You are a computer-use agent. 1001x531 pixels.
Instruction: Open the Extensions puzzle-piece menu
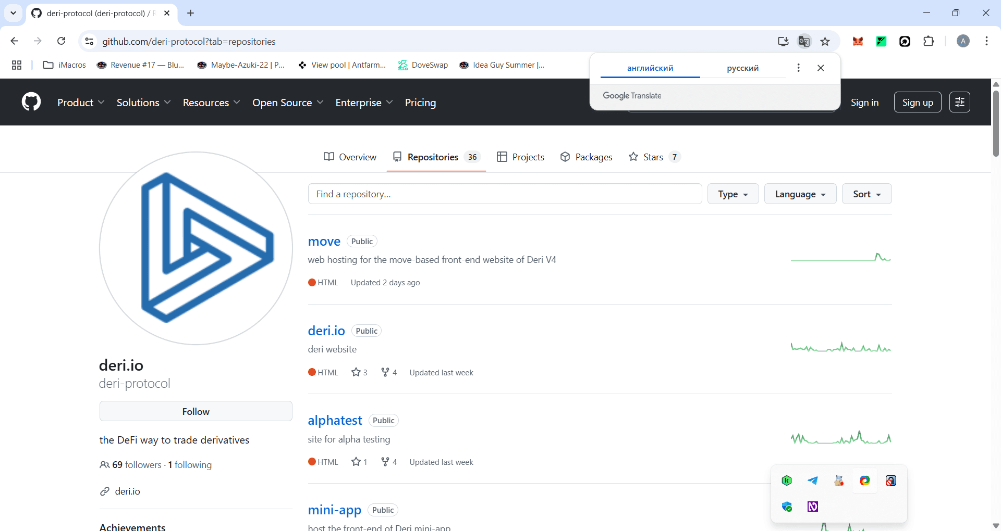coord(929,42)
